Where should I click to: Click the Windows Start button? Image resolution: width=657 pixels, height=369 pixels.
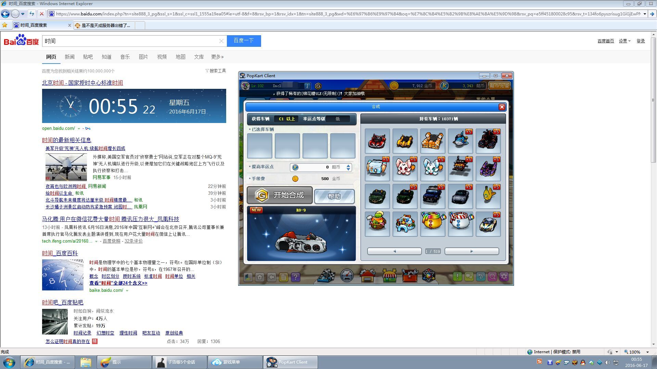pos(9,362)
